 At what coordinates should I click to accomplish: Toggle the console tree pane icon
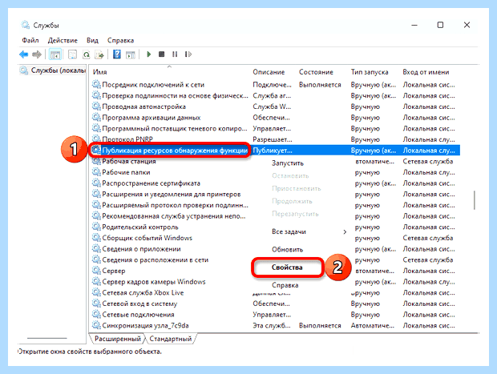coord(55,54)
